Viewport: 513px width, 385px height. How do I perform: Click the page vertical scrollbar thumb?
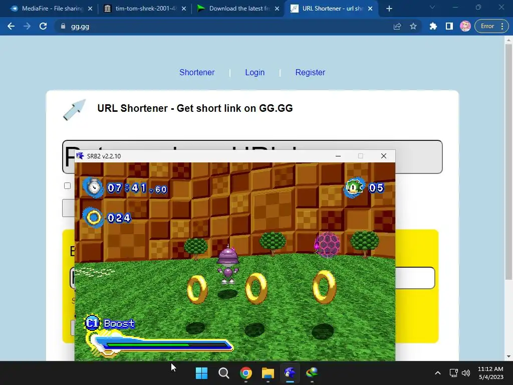tap(508, 162)
